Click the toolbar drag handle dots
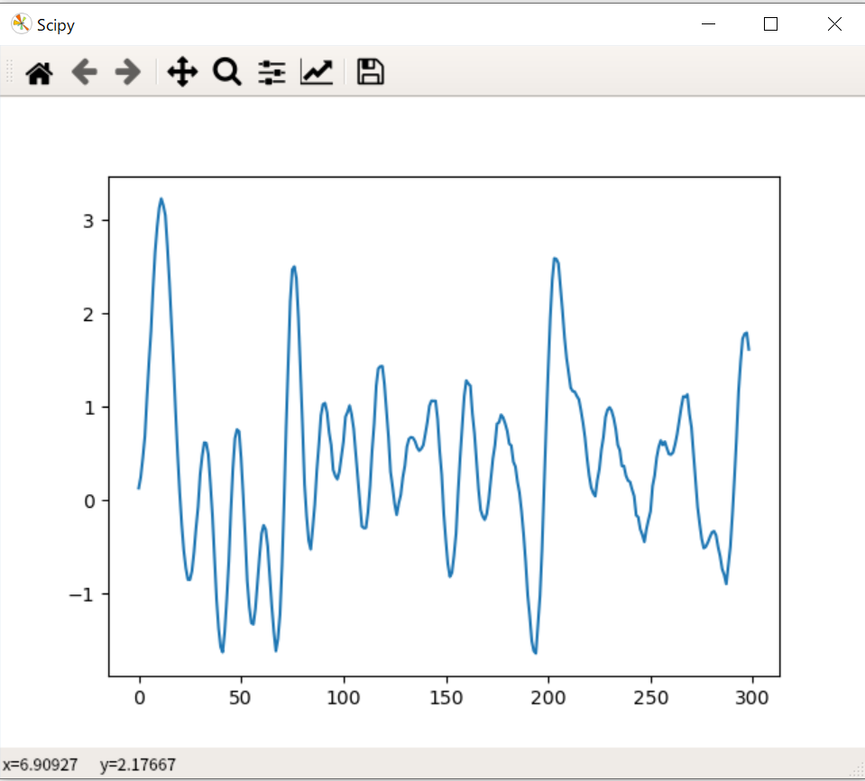Screen dimensions: 865x781 click(x=7, y=72)
